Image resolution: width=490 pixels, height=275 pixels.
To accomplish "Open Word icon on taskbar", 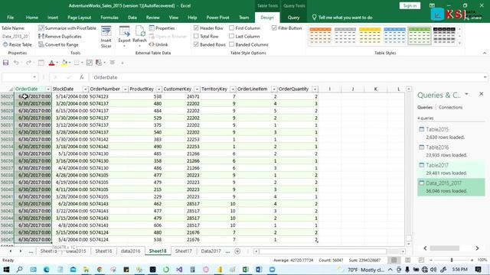I will point(259,270).
